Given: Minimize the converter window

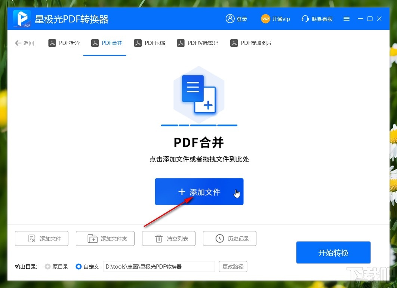Looking at the screenshot, I should [360, 19].
